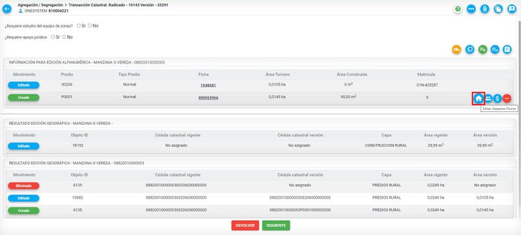Select No for apoyo jurídico
Screen dimensions: 521x235
click(64, 37)
